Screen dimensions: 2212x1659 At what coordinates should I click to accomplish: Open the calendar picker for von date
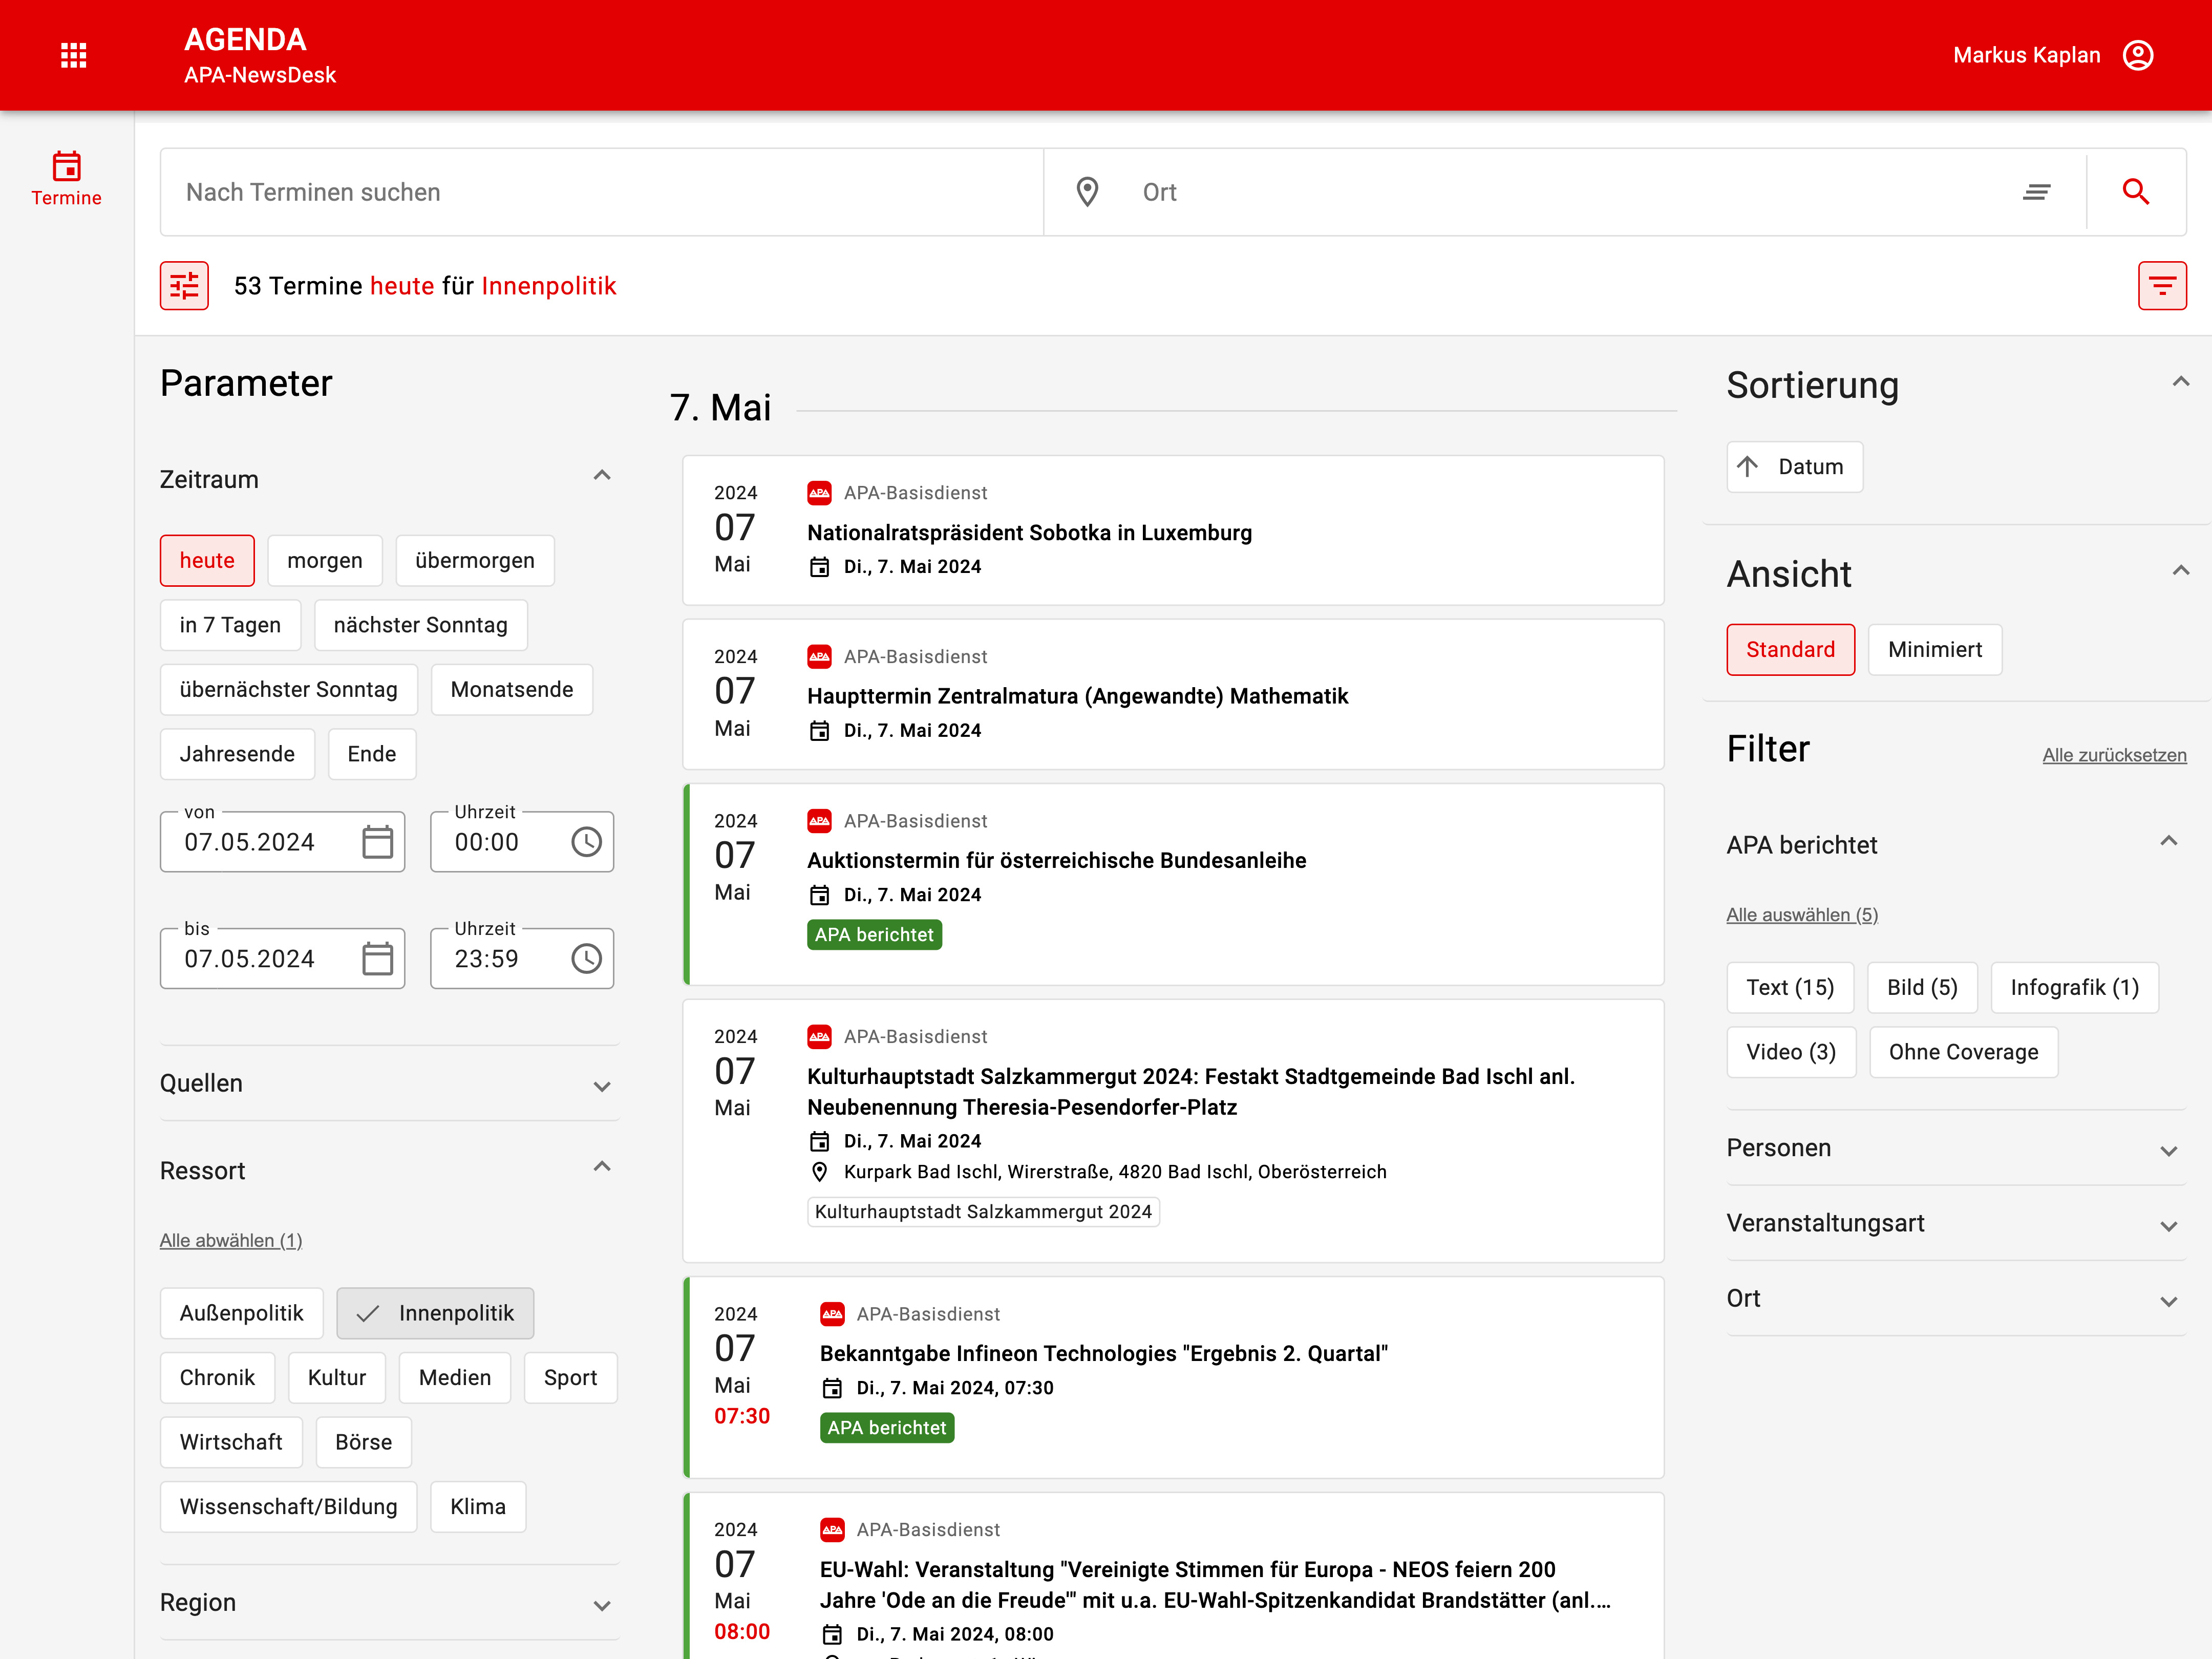(377, 842)
